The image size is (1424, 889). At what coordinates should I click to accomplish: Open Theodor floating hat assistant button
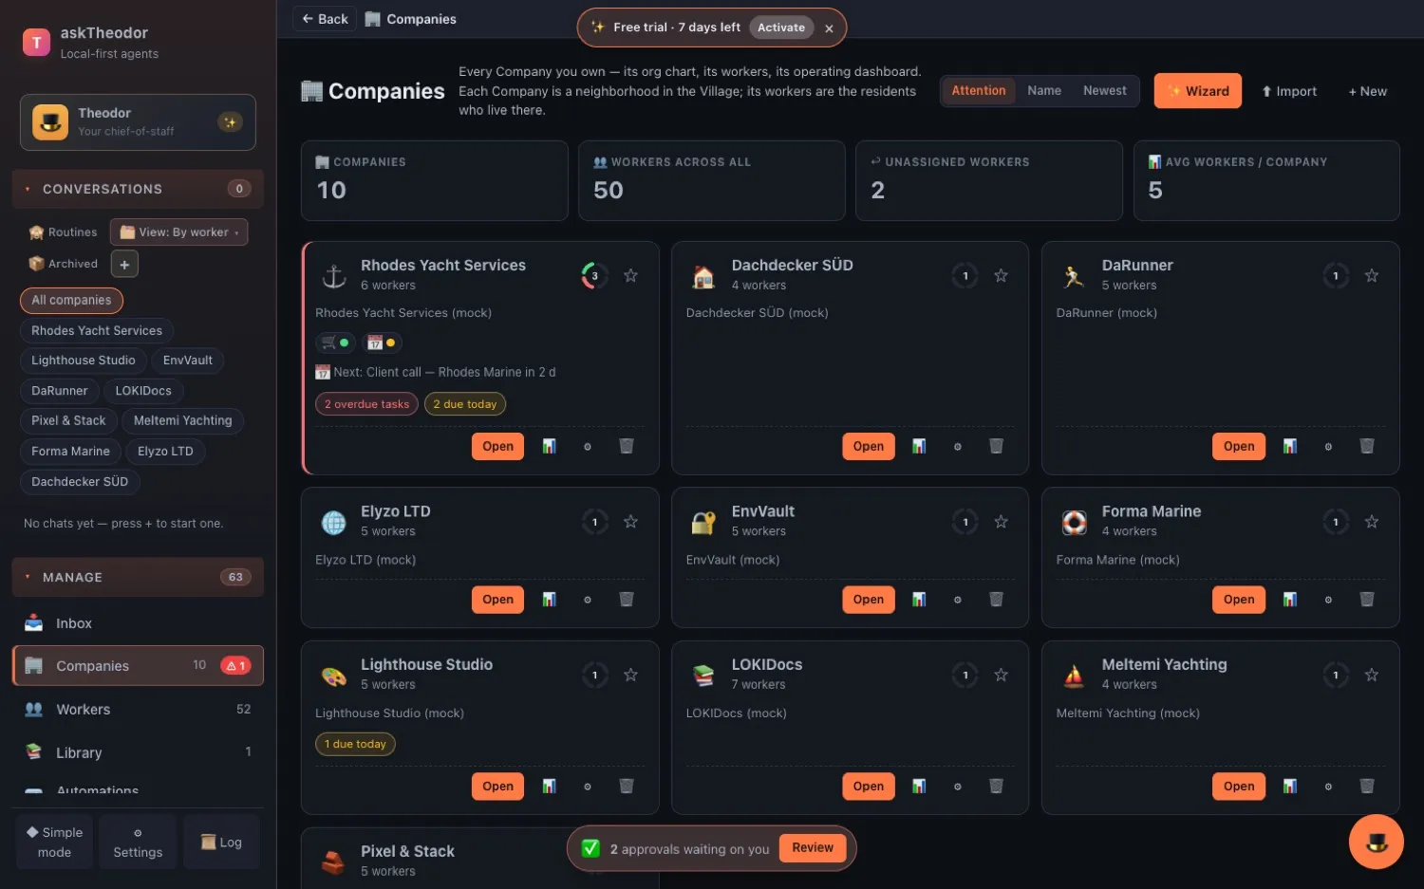click(x=1377, y=842)
